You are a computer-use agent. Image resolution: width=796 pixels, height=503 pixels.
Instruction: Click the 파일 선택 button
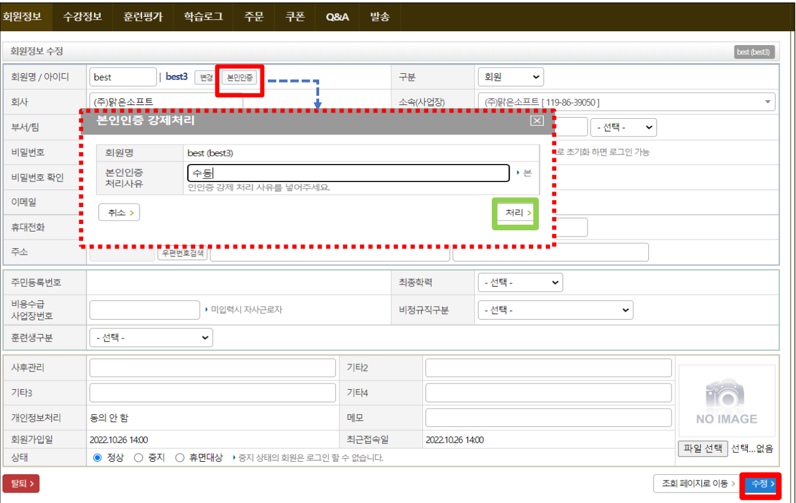[703, 448]
